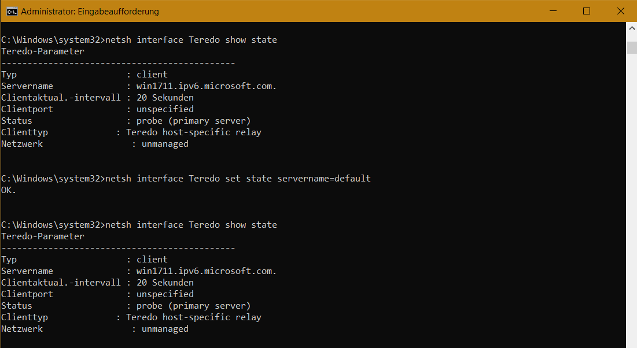Image resolution: width=637 pixels, height=348 pixels.
Task: Click the first '20 Sekunden' interval value
Action: tap(165, 98)
